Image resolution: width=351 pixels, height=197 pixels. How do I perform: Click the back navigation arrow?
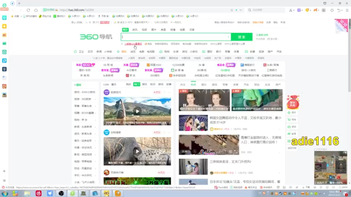coord(13,10)
